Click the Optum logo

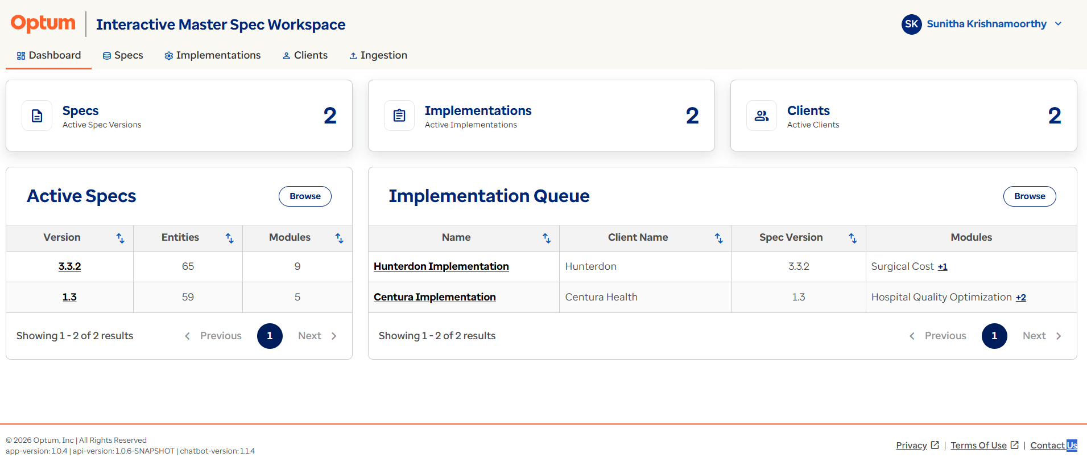pyautogui.click(x=43, y=23)
